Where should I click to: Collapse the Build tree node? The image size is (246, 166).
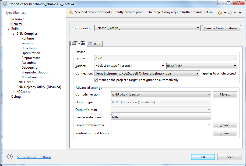[x=8, y=29]
